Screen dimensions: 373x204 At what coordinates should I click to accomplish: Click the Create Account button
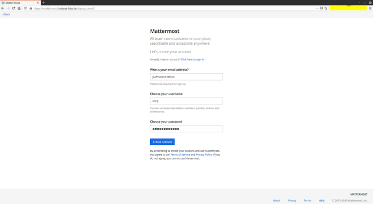pyautogui.click(x=162, y=142)
